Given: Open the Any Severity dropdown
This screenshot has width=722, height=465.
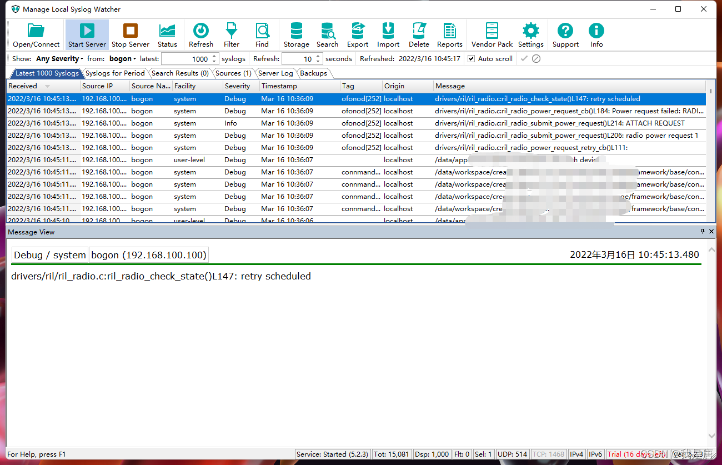Looking at the screenshot, I should pyautogui.click(x=59, y=58).
